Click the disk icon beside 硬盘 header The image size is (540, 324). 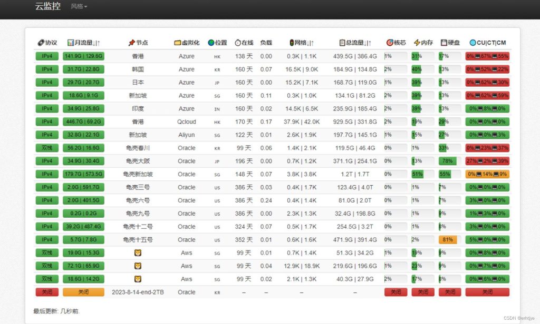[443, 43]
